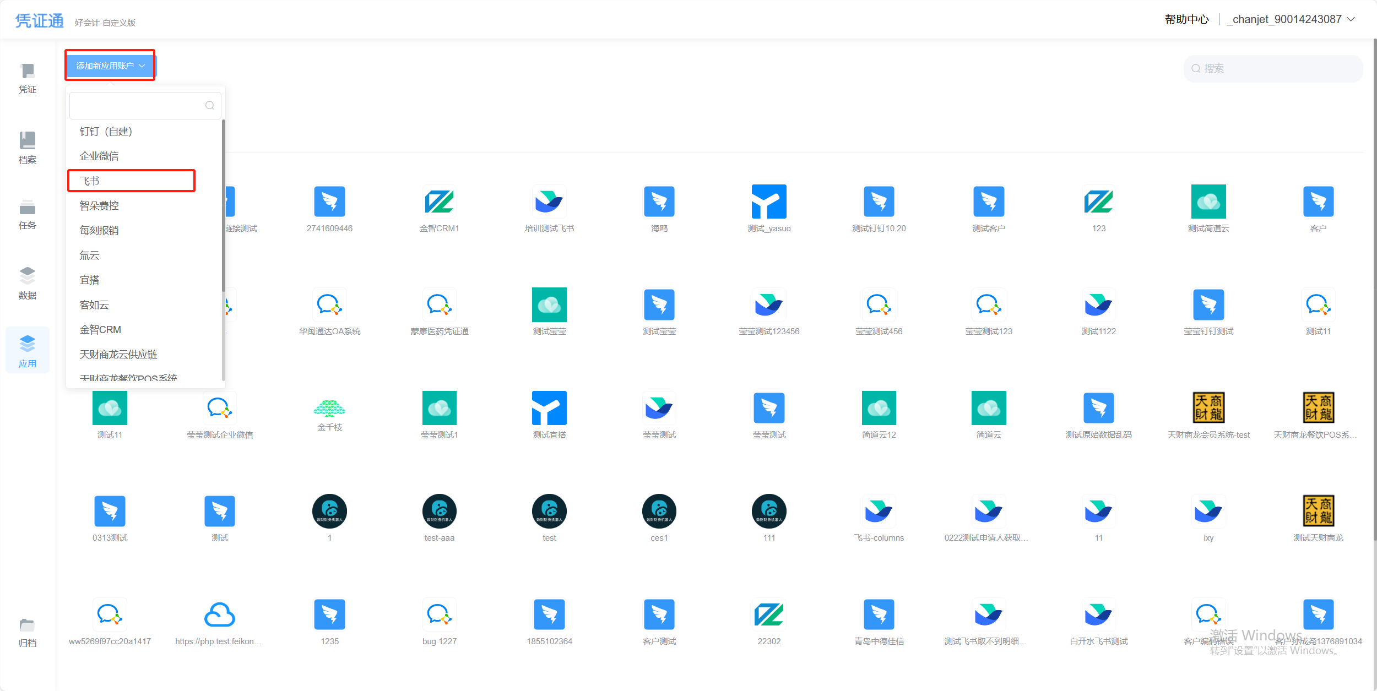Open the 白开水飞书测试 app label
Viewport: 1377px width, 691px height.
[x=1098, y=641]
